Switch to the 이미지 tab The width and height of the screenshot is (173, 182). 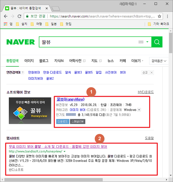(x=29, y=61)
